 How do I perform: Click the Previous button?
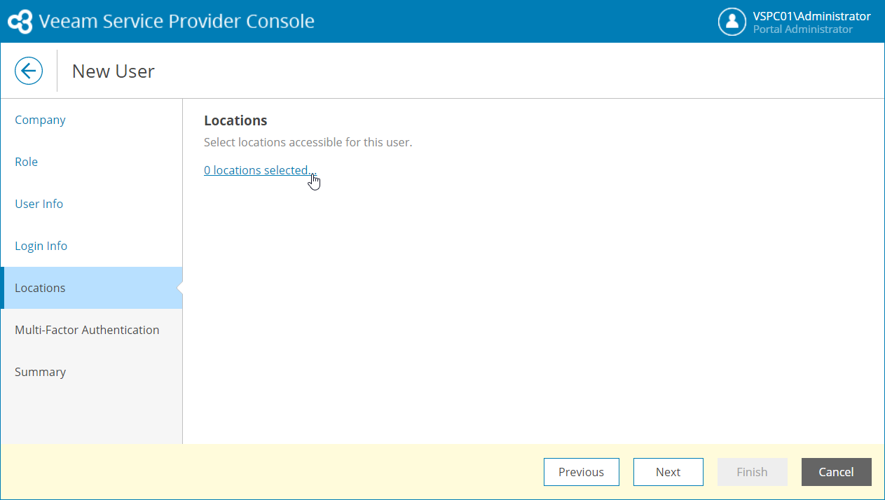click(582, 472)
